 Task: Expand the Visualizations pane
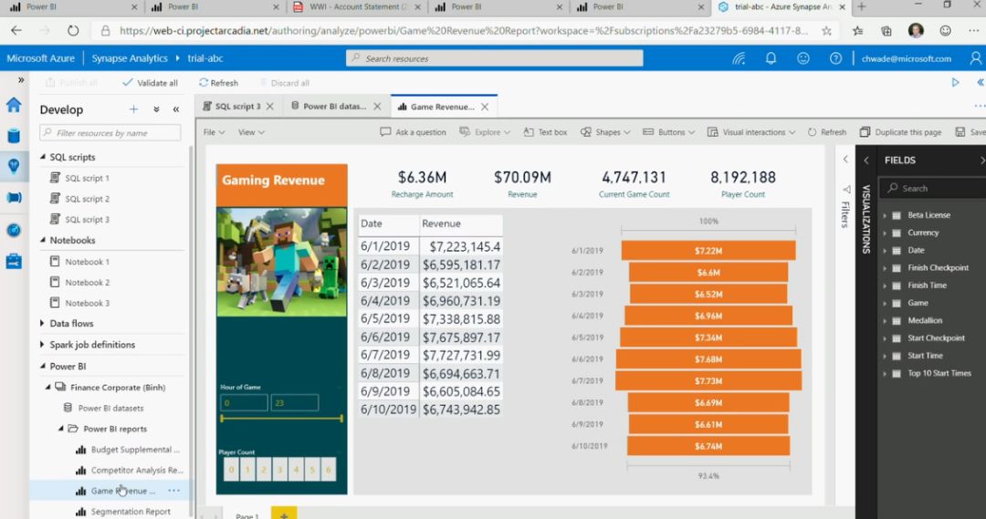[865, 161]
